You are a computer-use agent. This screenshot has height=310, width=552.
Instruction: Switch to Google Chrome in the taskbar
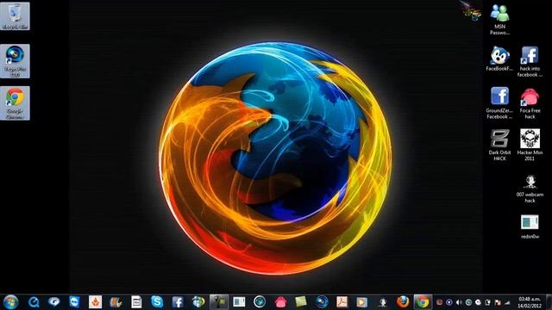(x=423, y=302)
